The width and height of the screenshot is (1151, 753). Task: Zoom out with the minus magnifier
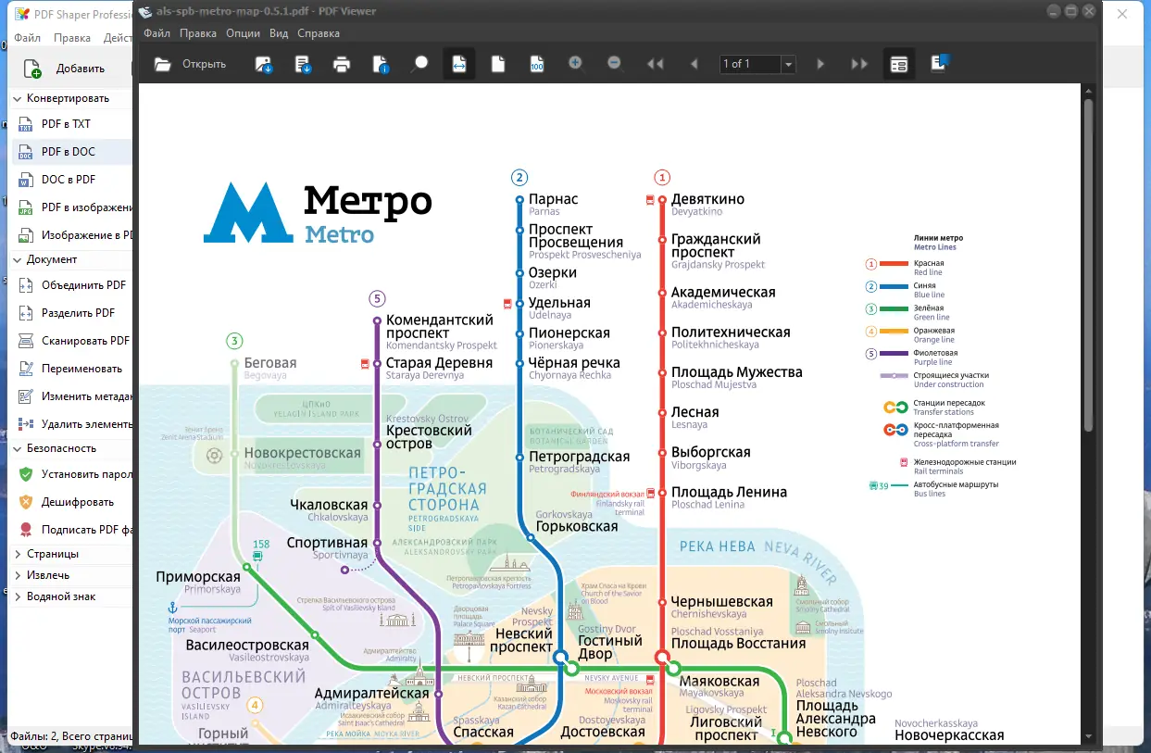click(x=614, y=64)
